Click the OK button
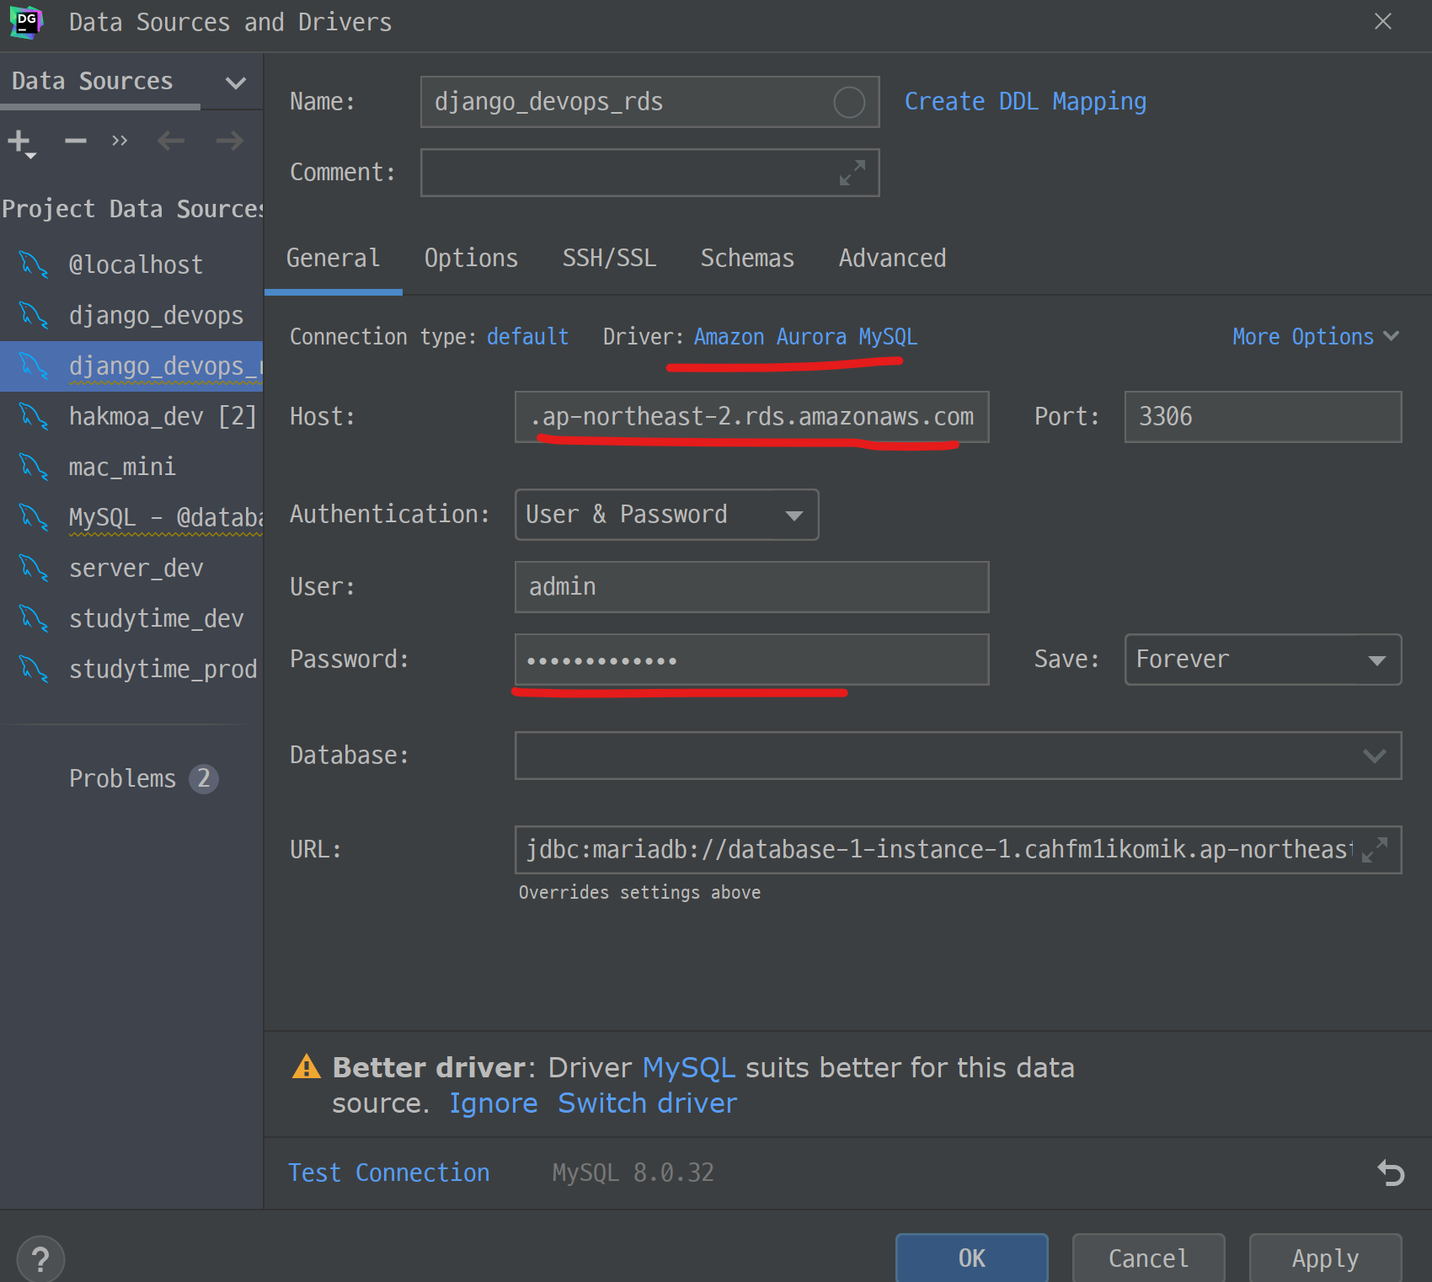Viewport: 1432px width, 1282px height. 971,1258
